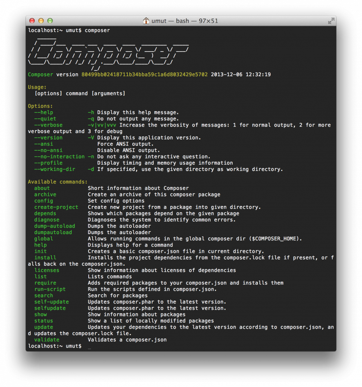
Task: Select the commit hash starting with 80499bb
Action: click(x=145, y=74)
